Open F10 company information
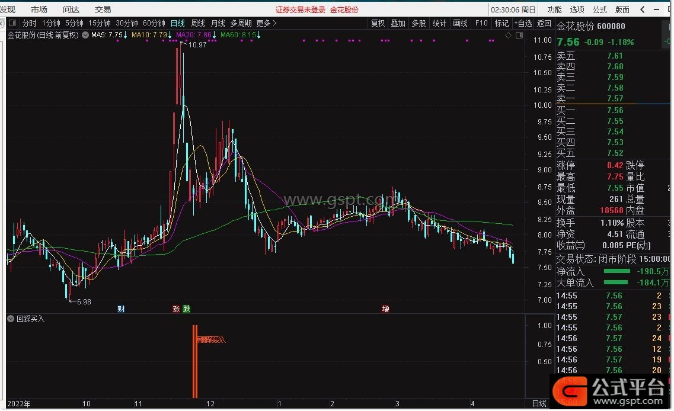Viewport: 674px width, 411px height. pos(481,23)
